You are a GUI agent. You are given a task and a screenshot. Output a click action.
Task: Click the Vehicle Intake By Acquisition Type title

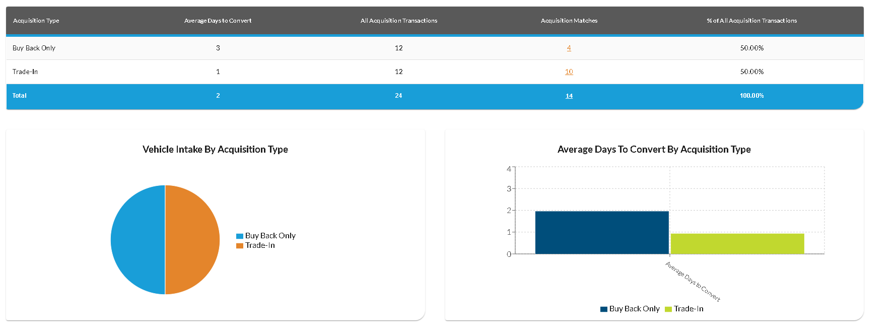(x=215, y=149)
